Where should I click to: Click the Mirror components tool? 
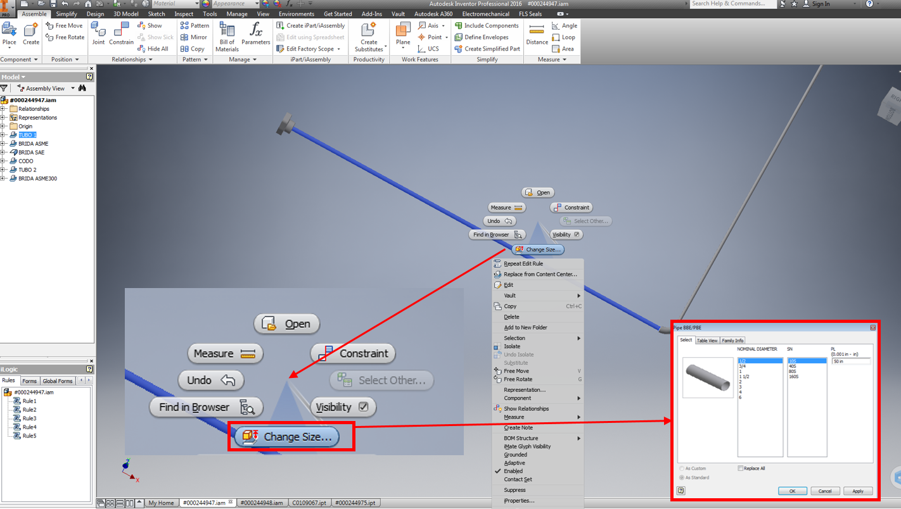(194, 37)
